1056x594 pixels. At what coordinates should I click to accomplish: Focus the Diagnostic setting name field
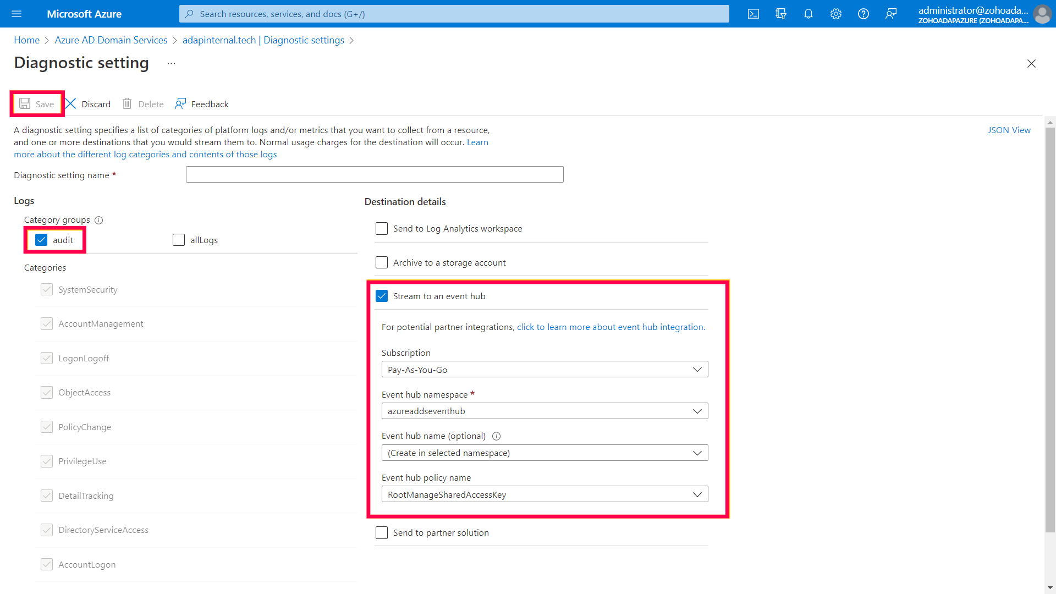pyautogui.click(x=375, y=174)
